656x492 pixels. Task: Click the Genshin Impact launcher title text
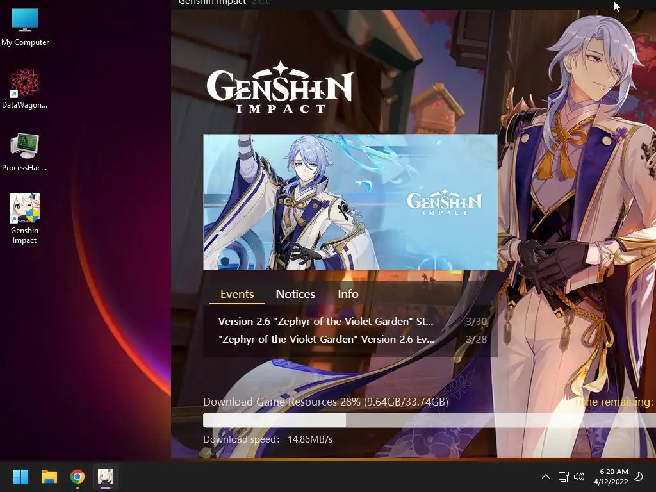tap(212, 3)
